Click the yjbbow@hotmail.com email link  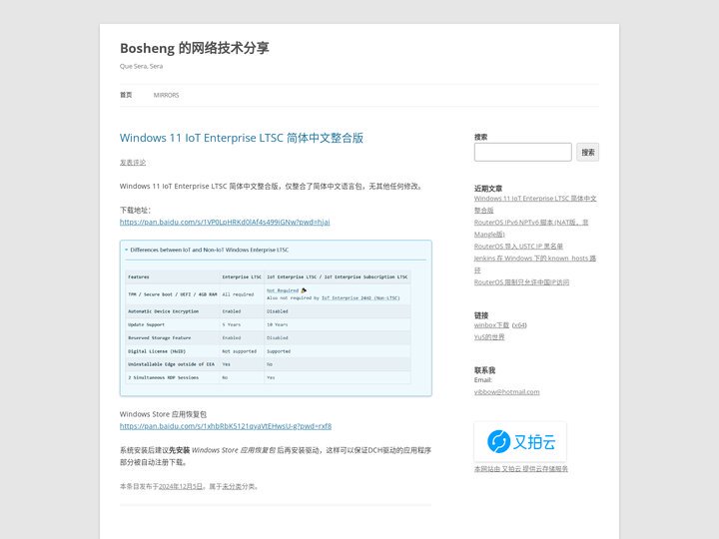[x=506, y=392]
